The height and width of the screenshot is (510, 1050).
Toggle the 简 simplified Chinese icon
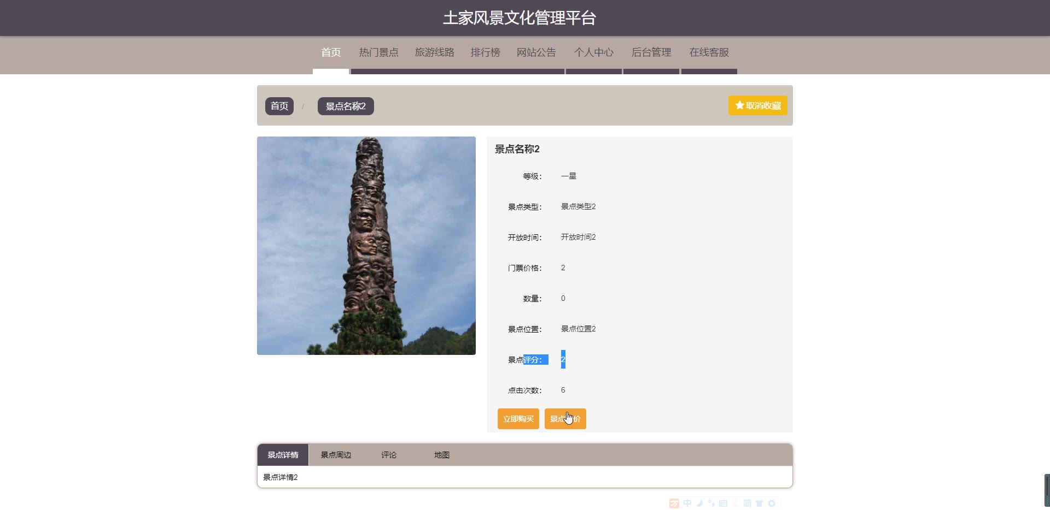click(x=747, y=503)
